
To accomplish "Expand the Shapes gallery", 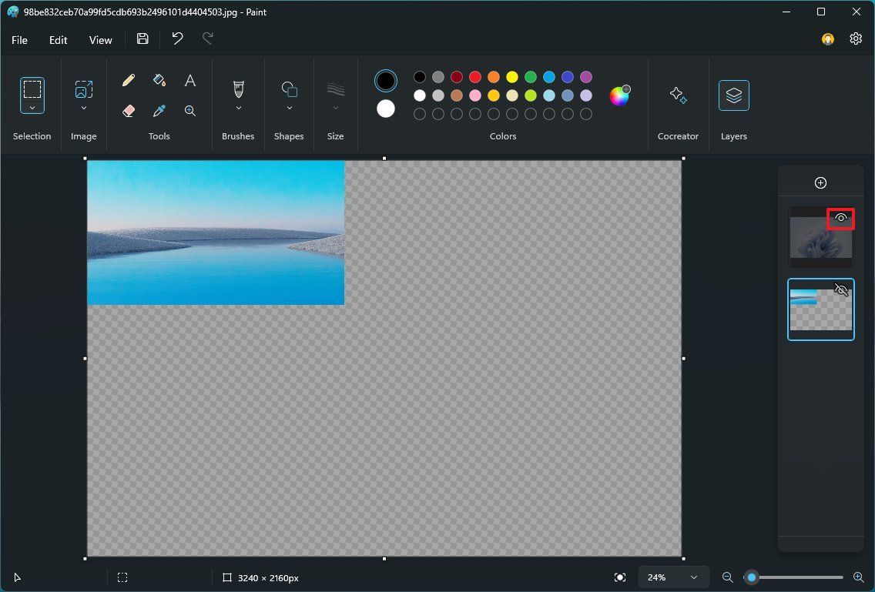I will (289, 106).
